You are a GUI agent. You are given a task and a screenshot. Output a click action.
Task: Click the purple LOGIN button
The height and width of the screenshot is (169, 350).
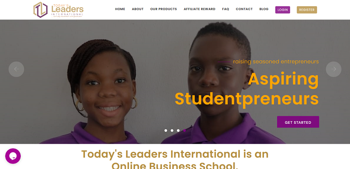pos(283,10)
